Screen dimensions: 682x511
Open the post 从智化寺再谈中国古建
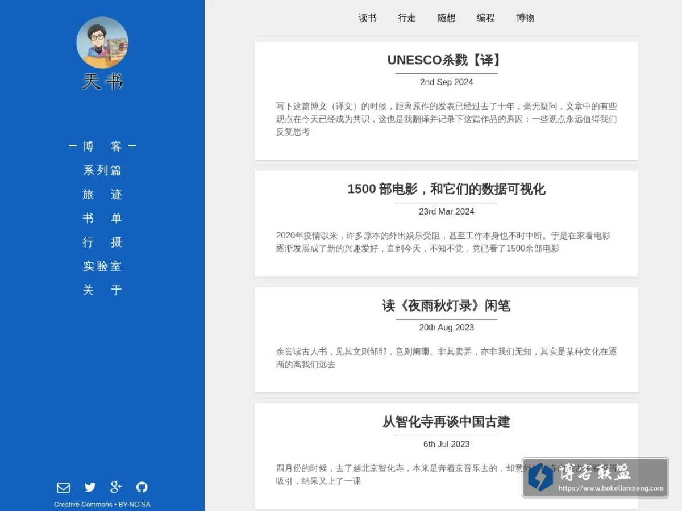coord(446,422)
